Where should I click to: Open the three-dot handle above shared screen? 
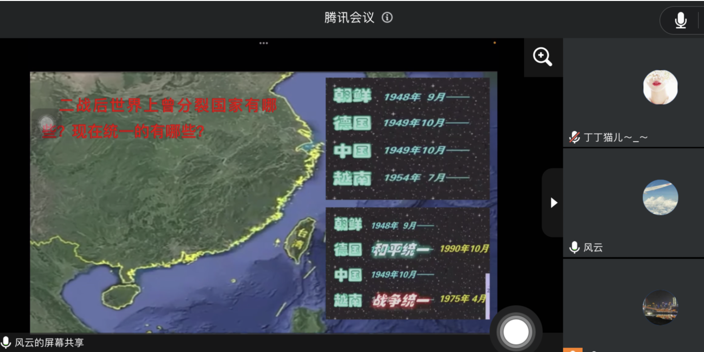pyautogui.click(x=264, y=43)
